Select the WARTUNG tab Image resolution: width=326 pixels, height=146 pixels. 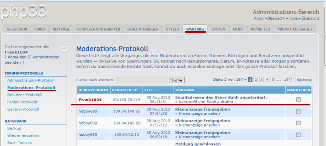click(195, 29)
